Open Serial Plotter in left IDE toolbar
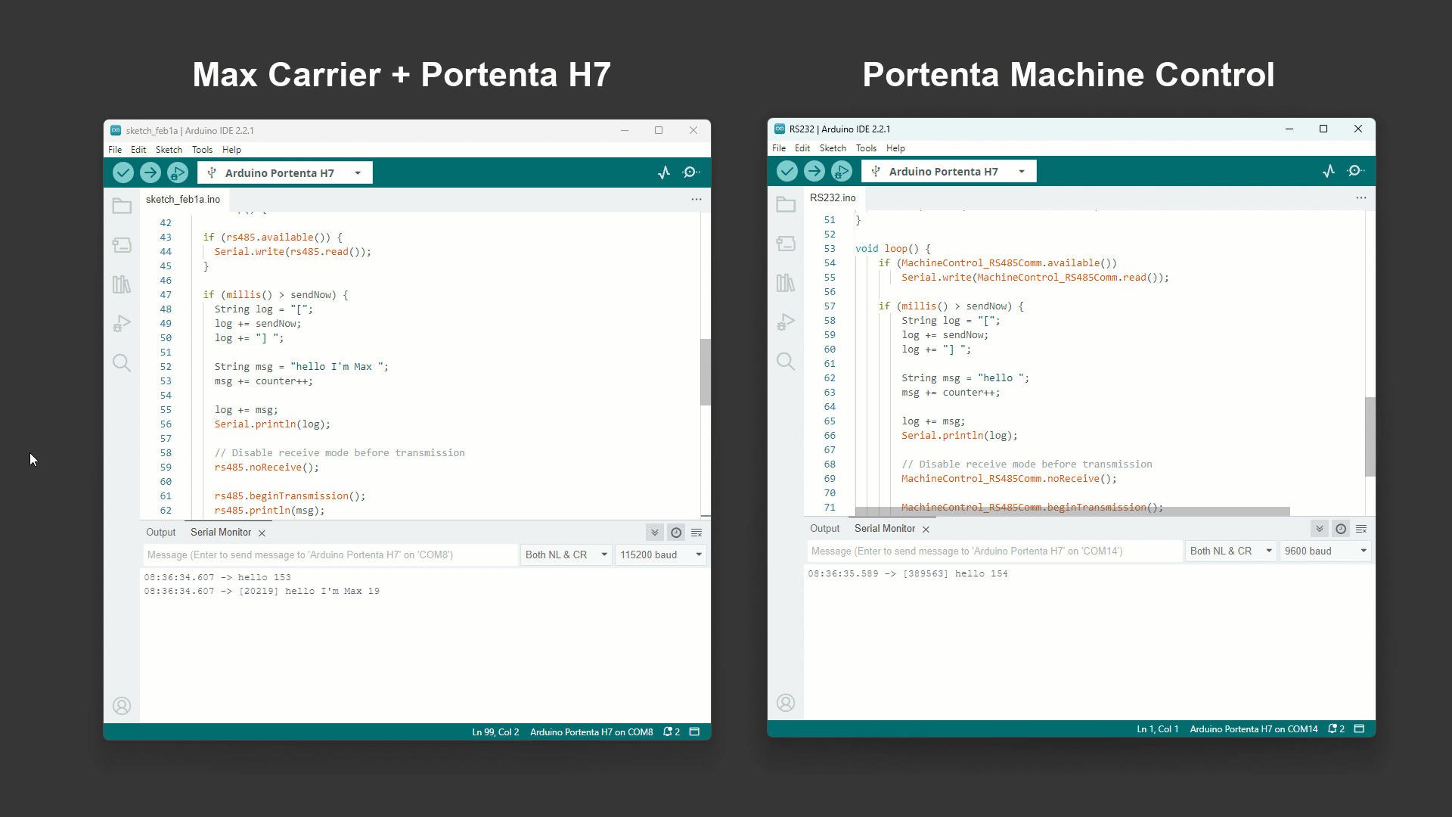The image size is (1452, 817). pos(664,172)
